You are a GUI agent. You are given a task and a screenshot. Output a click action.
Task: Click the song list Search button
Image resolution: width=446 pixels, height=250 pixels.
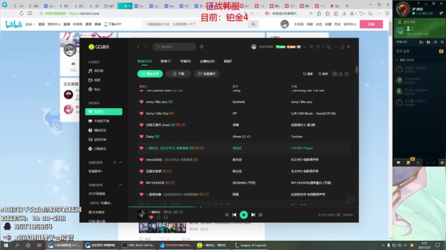pos(308,74)
